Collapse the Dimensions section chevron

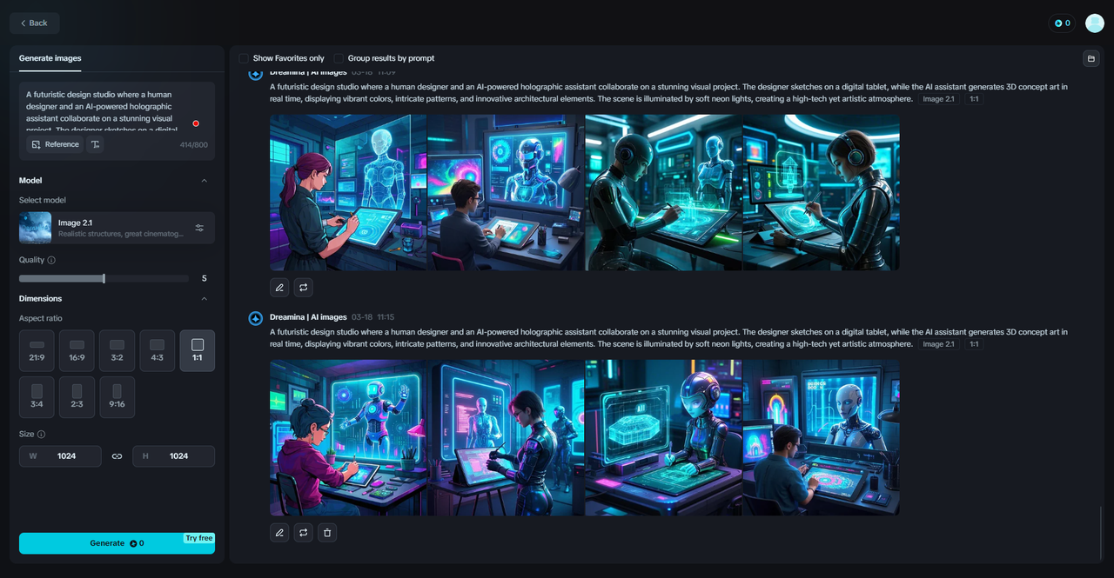pos(205,299)
